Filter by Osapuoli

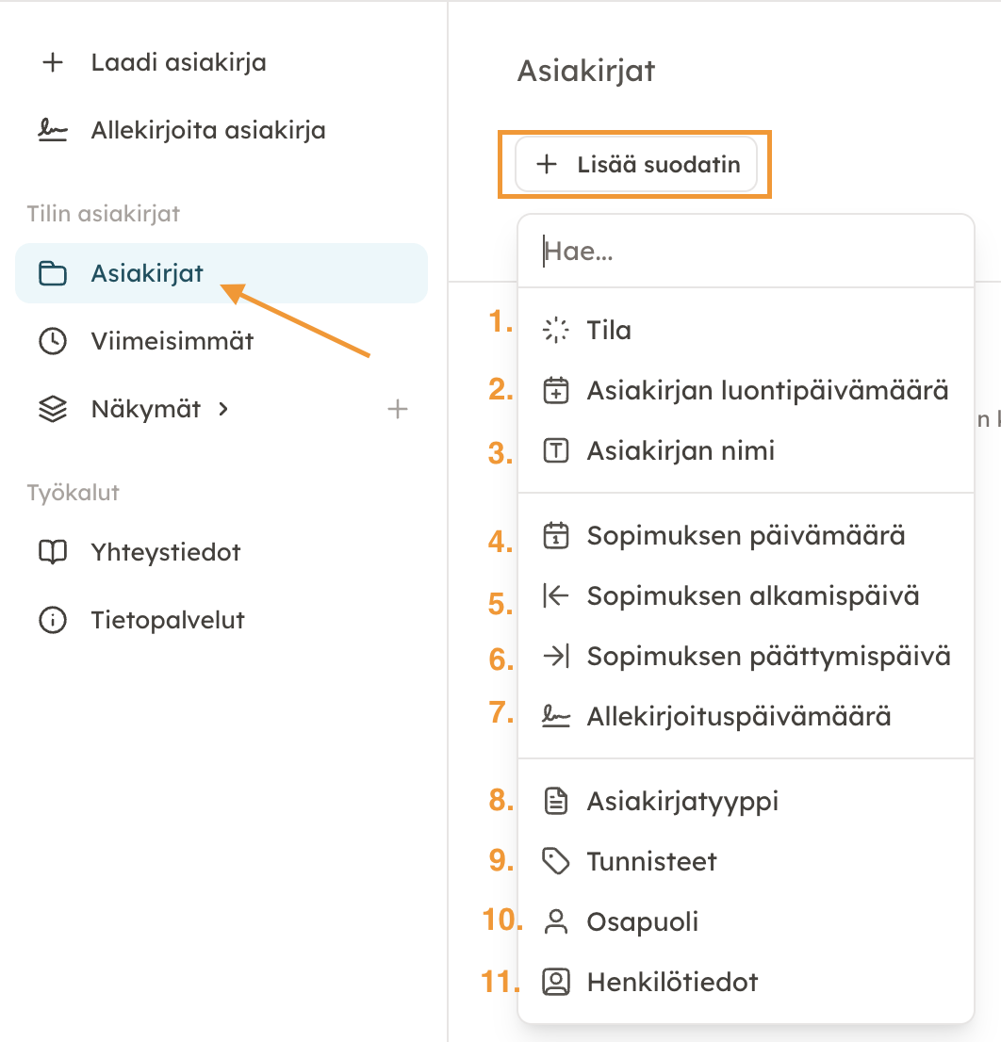(643, 921)
